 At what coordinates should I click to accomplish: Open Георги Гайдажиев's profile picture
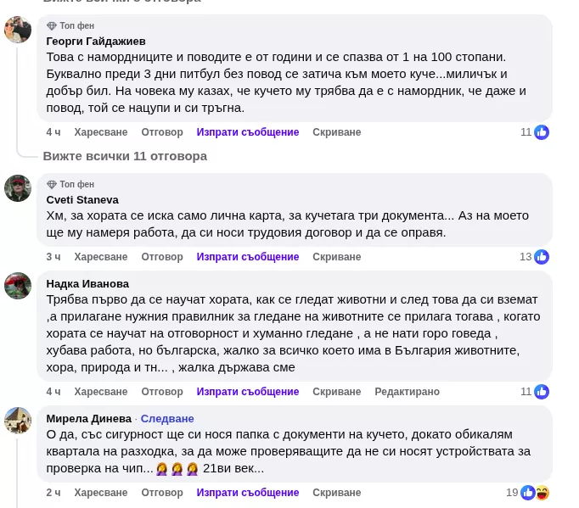(x=18, y=30)
